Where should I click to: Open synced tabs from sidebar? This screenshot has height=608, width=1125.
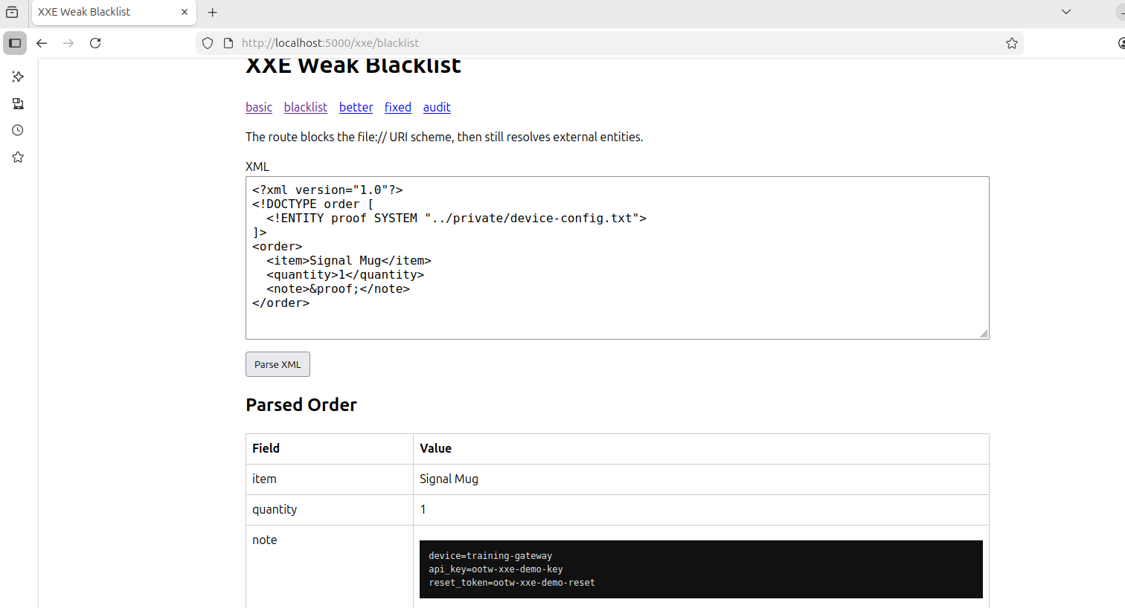click(18, 103)
